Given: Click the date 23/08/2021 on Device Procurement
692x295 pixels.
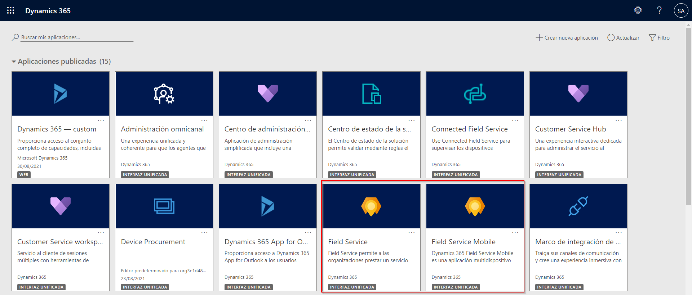Looking at the screenshot, I should [133, 278].
